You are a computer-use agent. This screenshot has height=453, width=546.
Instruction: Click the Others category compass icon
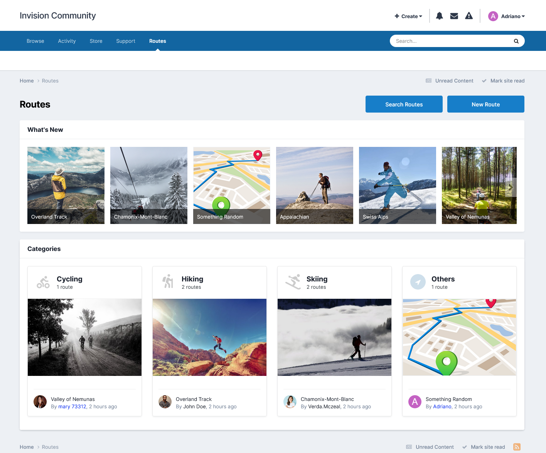tap(418, 282)
